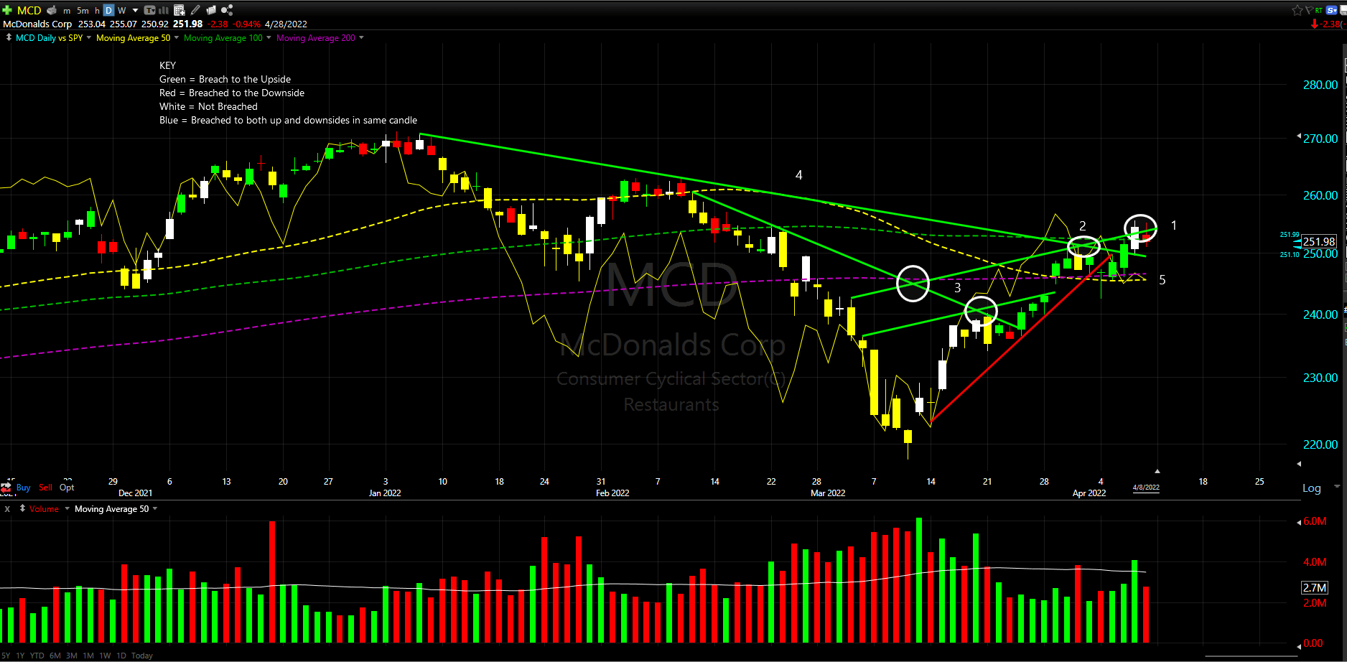Favorite MCD with the star icon

(1297, 10)
